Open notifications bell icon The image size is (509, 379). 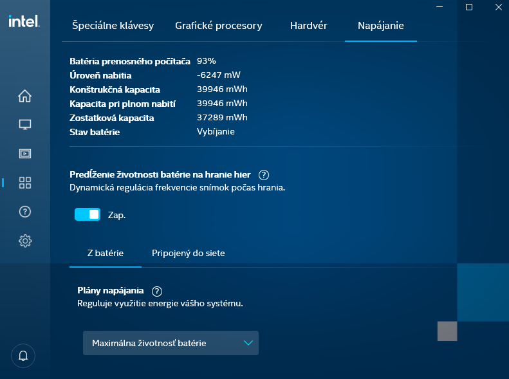23,356
